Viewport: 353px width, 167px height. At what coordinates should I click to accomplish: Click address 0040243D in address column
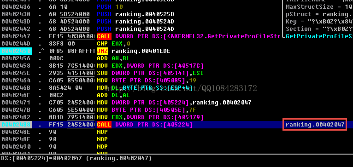(16, 22)
